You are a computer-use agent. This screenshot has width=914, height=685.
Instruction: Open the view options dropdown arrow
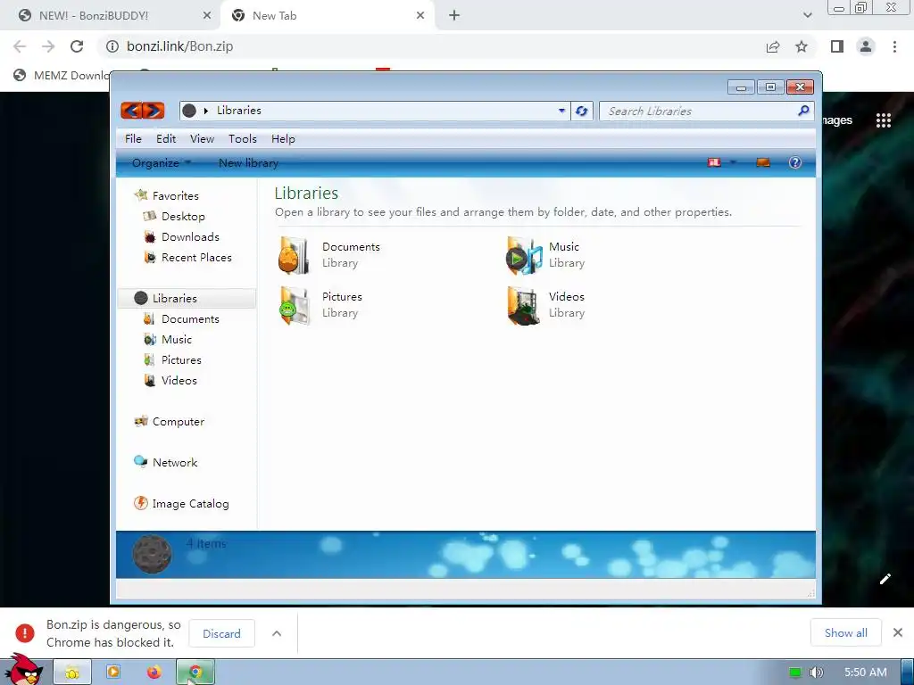click(x=734, y=162)
